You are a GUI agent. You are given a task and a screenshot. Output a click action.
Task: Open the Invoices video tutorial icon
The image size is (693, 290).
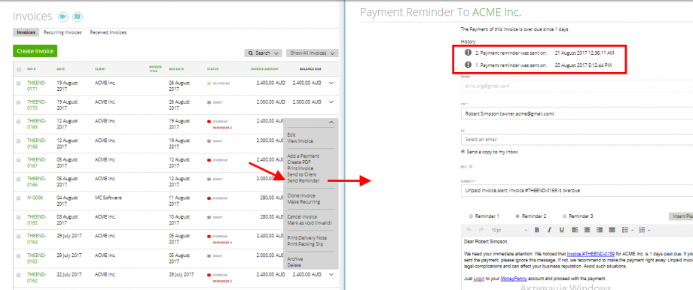[x=63, y=17]
